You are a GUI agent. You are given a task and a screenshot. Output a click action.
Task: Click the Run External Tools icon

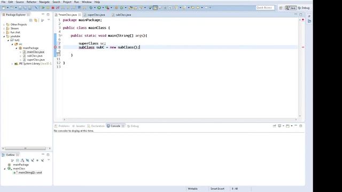click(x=107, y=7)
